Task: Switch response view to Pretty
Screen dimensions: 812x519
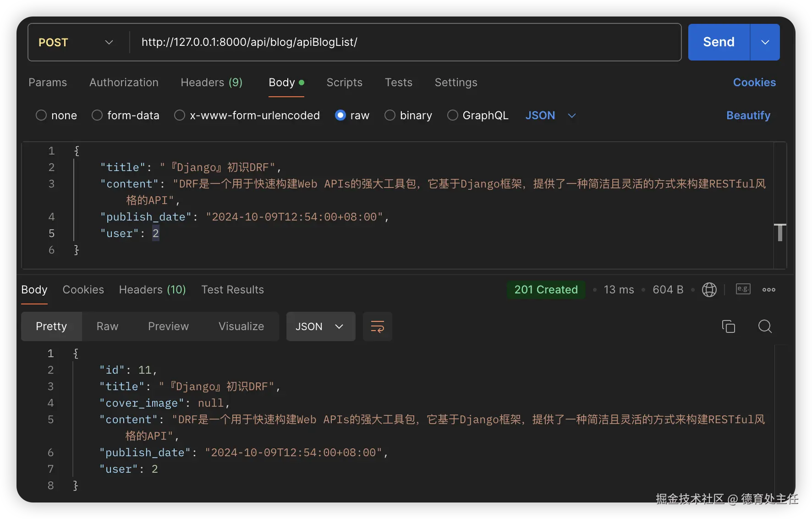Action: pos(51,326)
